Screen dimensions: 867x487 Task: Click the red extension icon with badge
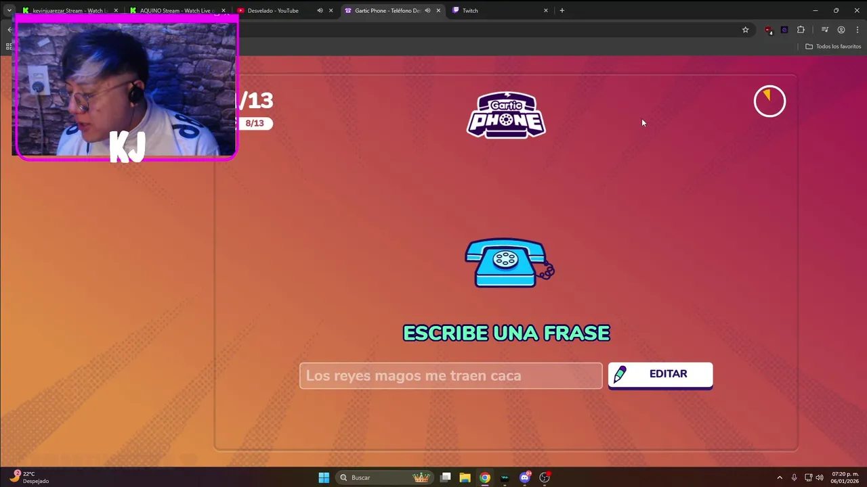point(768,30)
